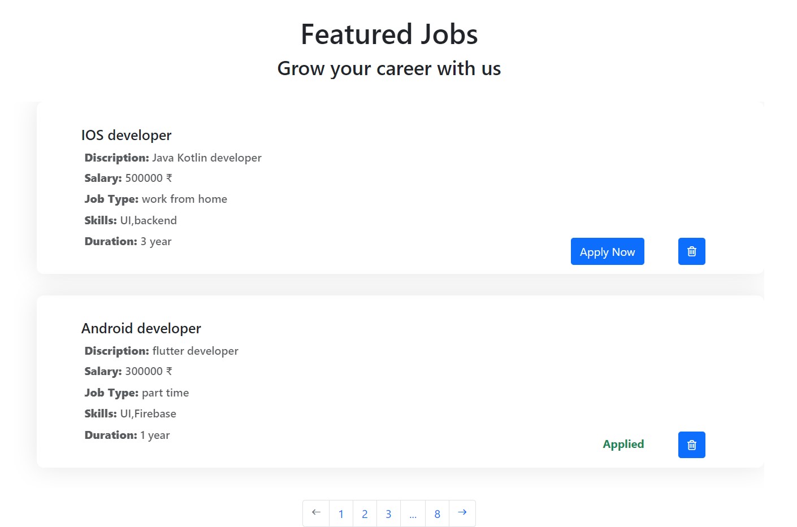Expand hidden page numbers via the dots
The width and height of the screenshot is (797, 527).
(x=413, y=513)
